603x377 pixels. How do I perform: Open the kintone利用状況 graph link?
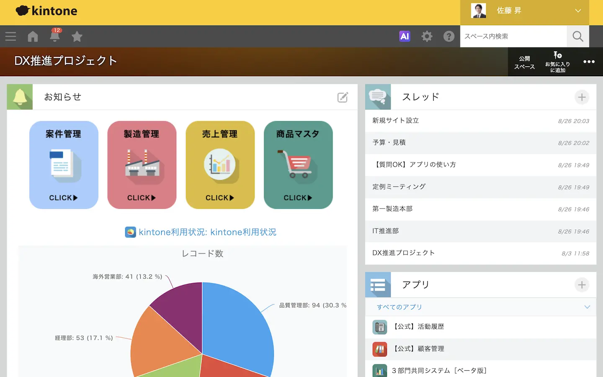tap(207, 232)
